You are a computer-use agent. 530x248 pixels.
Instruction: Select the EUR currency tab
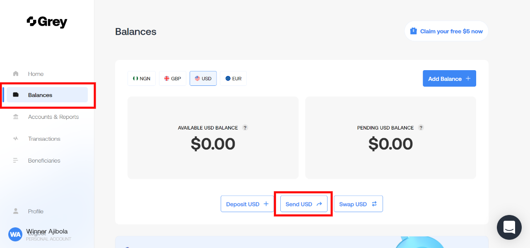[234, 78]
